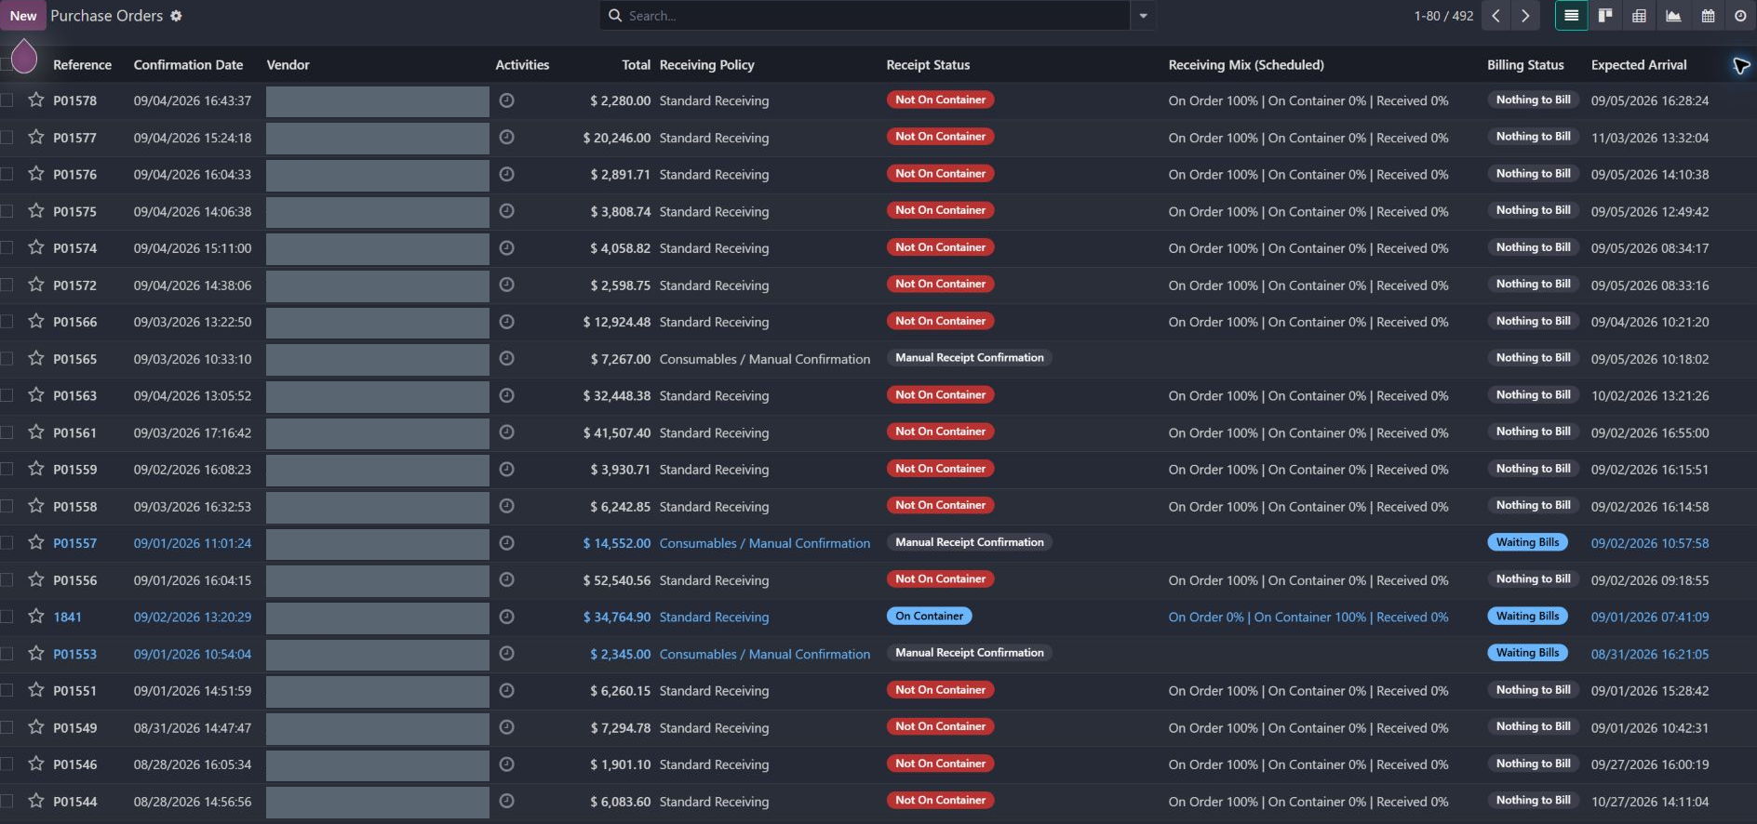Open activity clock for order P01563
This screenshot has height=824, width=1757.
pyautogui.click(x=506, y=395)
